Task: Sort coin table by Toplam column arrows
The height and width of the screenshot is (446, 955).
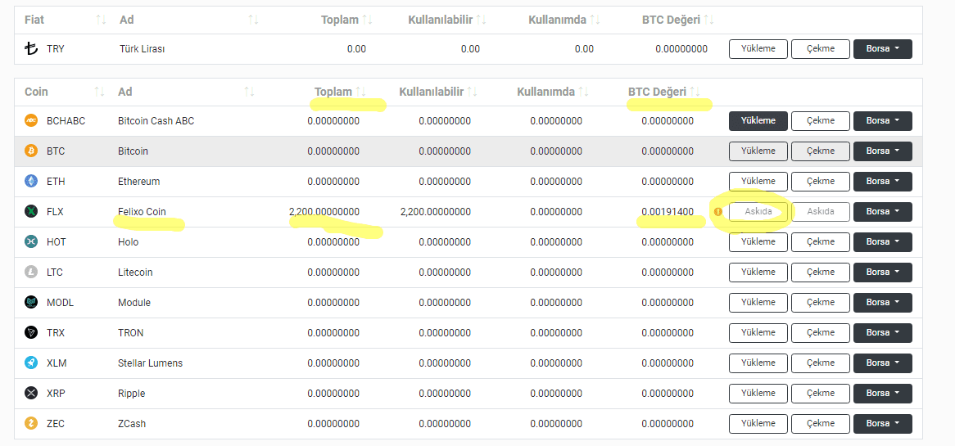Action: pyautogui.click(x=361, y=92)
